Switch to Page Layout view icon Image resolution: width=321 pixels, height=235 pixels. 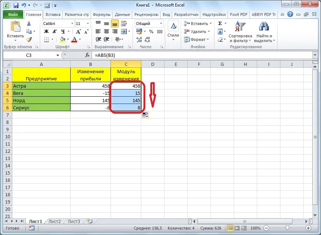click(237, 228)
